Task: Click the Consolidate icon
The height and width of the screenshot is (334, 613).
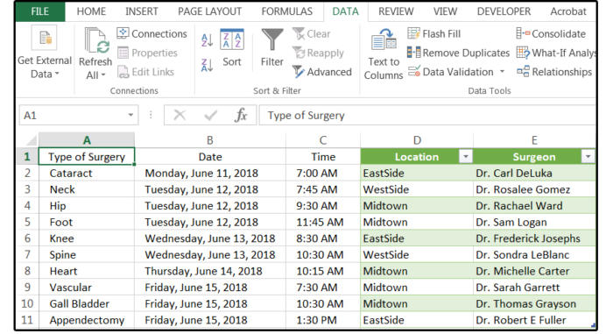Action: (523, 33)
